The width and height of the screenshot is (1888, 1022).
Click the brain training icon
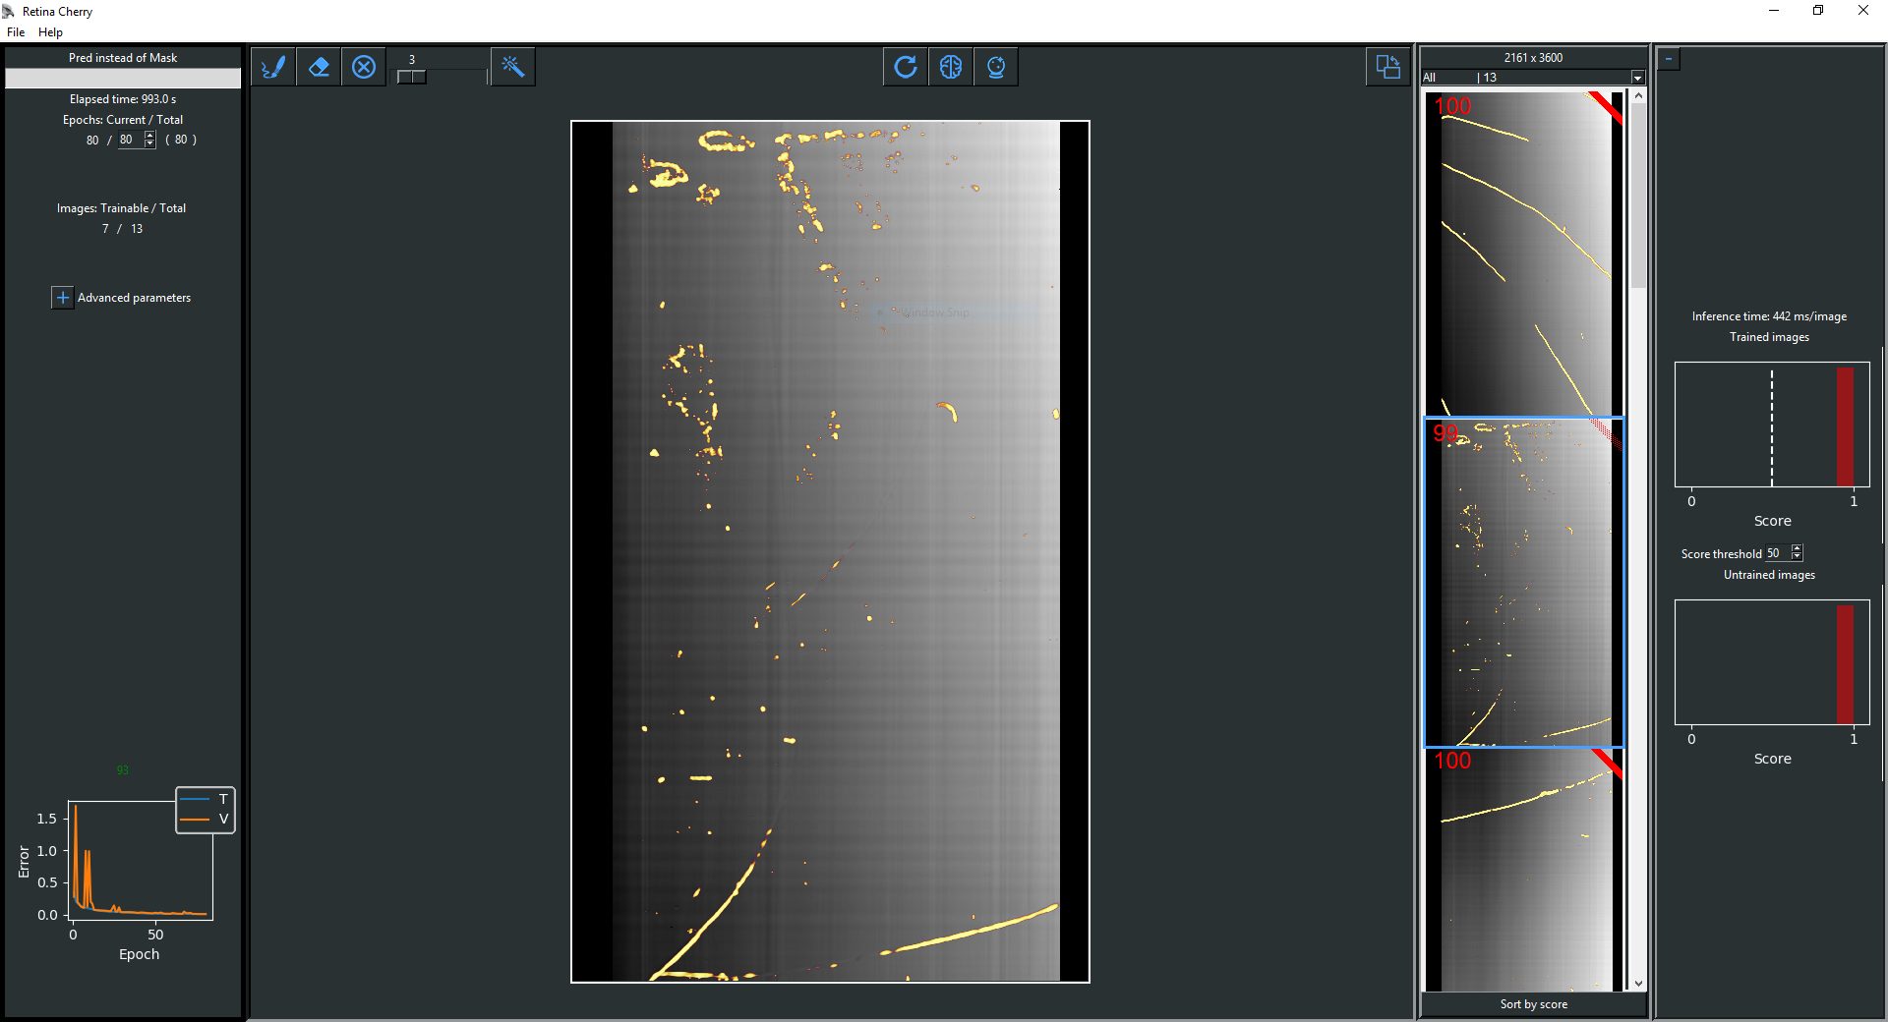(x=950, y=67)
